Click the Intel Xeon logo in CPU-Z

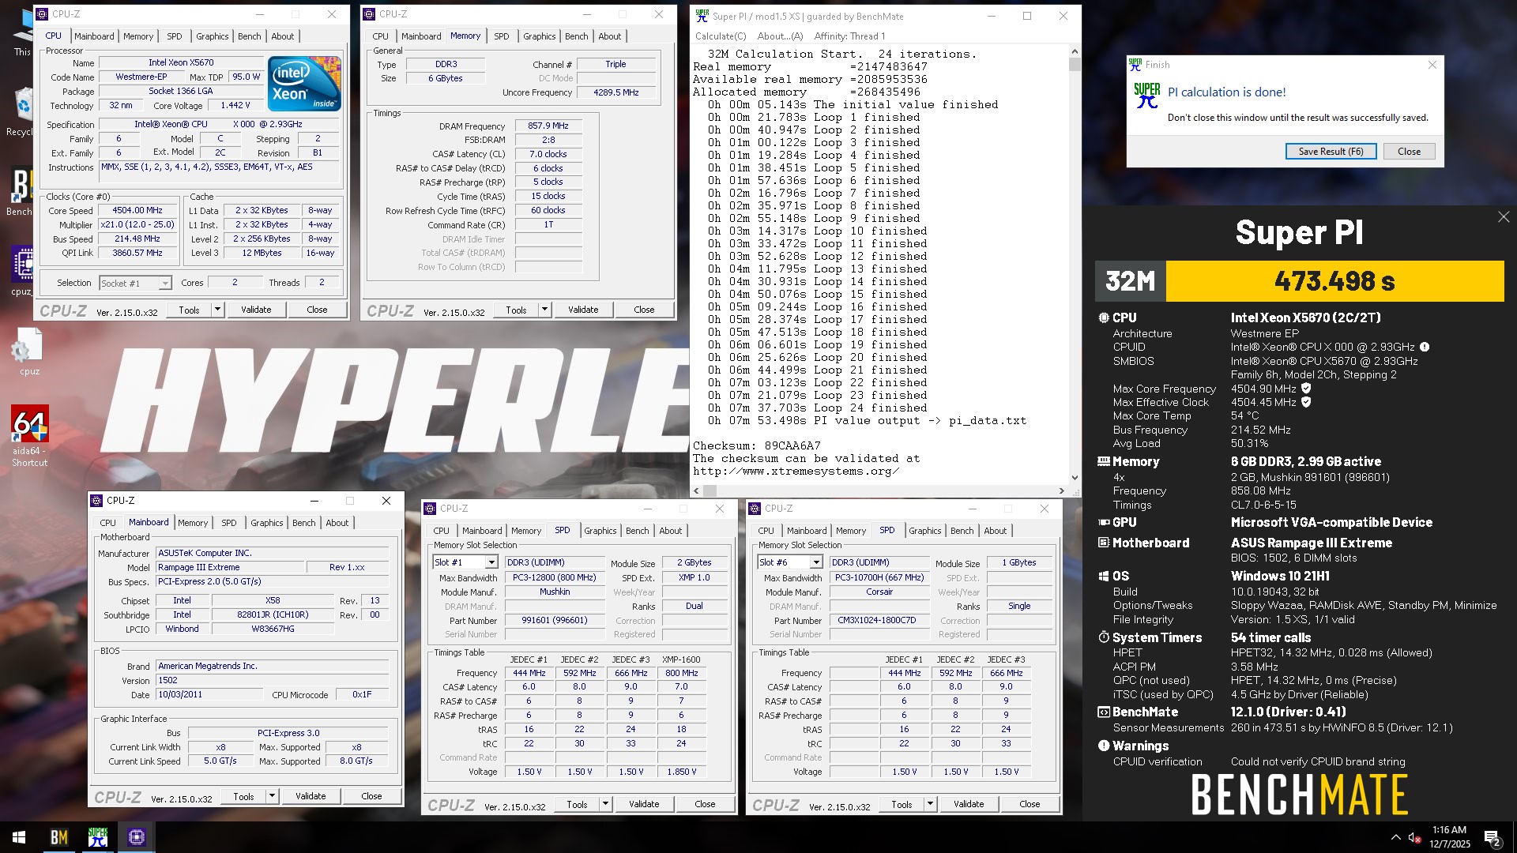click(x=304, y=83)
